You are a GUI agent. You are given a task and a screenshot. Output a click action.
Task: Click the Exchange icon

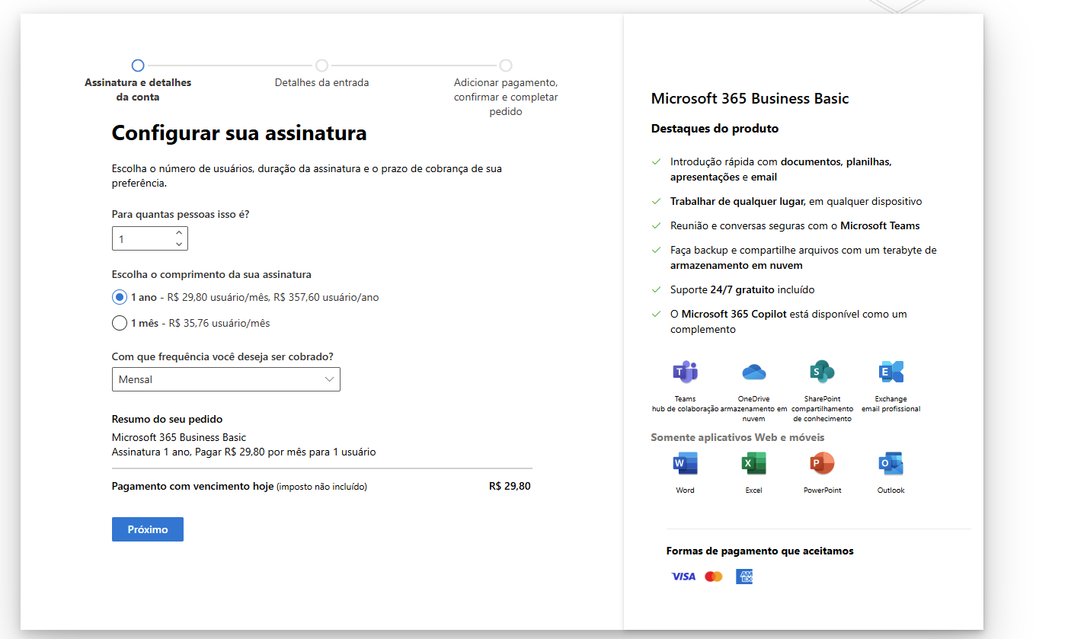pos(891,372)
